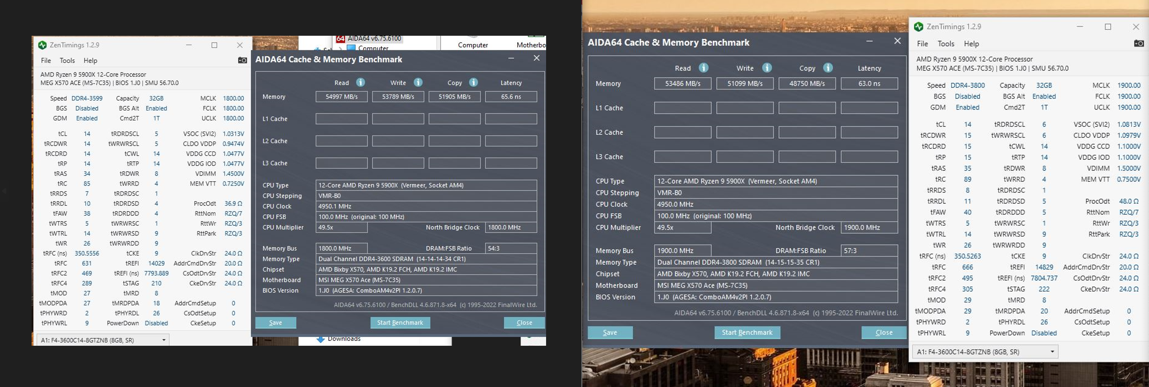Image resolution: width=1149 pixels, height=387 pixels.
Task: Click Read info icon in right AIDA64 benchmark
Action: click(x=704, y=68)
